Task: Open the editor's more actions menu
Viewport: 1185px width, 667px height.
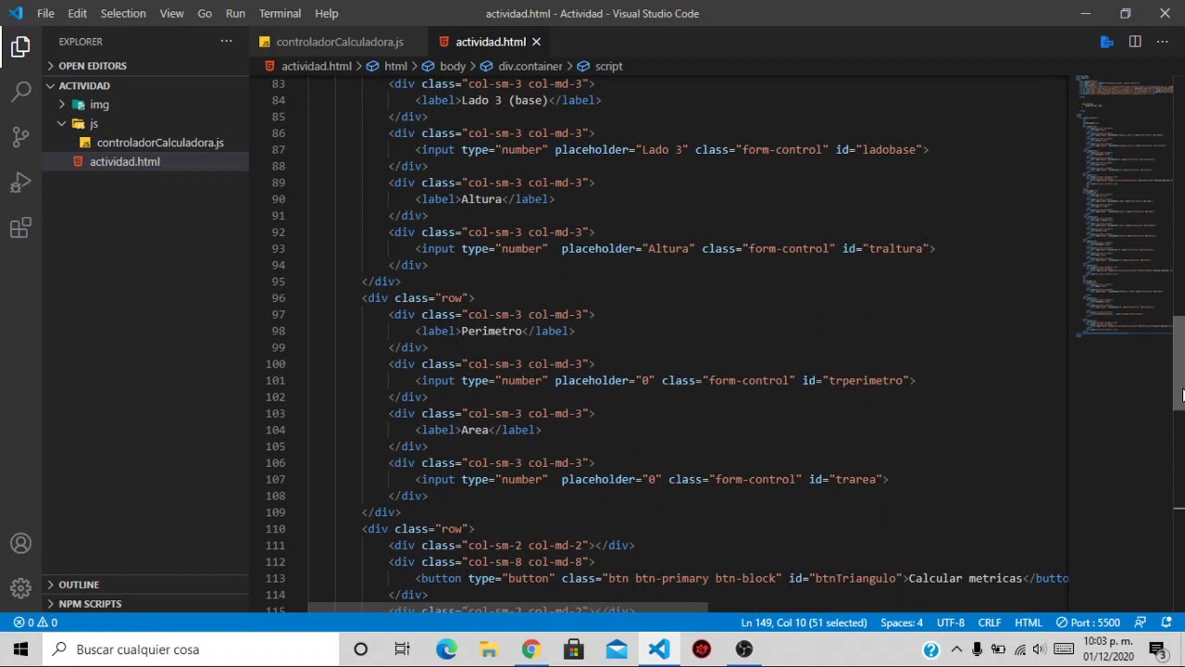Action: click(x=1163, y=42)
